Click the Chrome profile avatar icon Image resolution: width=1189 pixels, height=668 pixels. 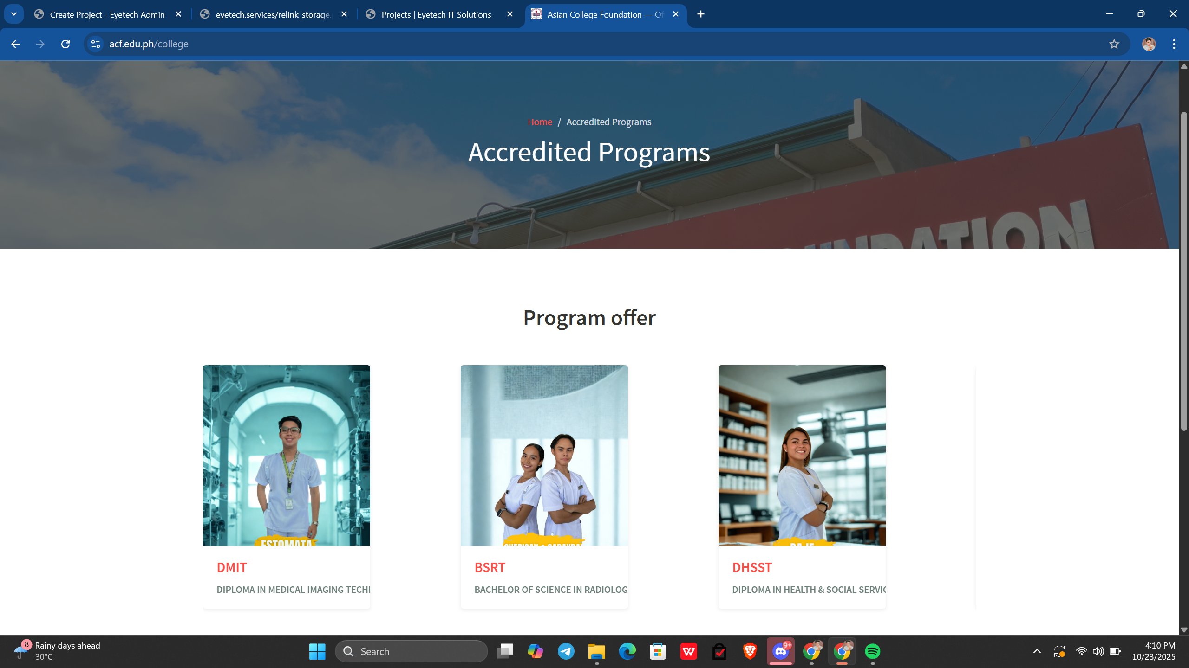(1149, 44)
